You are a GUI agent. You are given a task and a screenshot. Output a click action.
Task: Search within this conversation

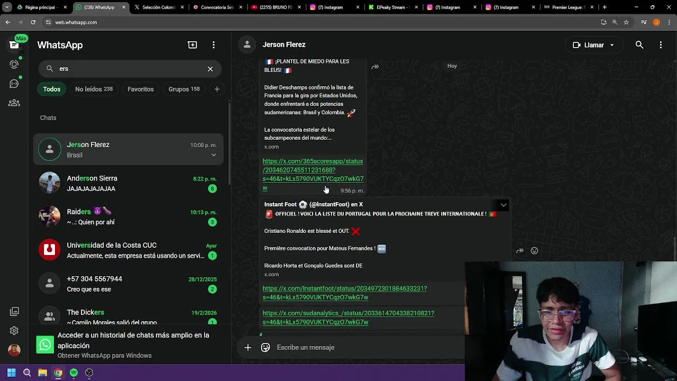(x=639, y=45)
